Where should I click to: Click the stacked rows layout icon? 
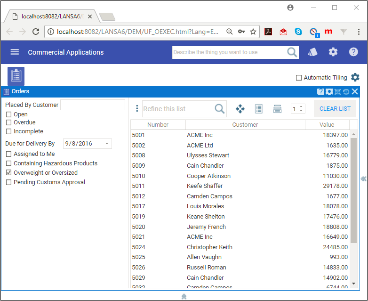coord(277,109)
